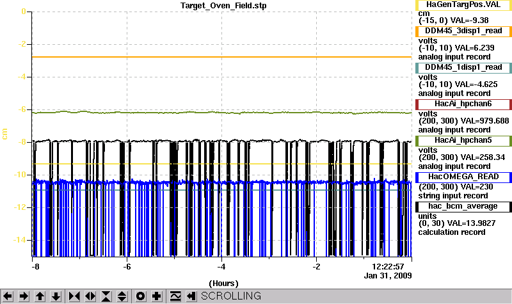Image resolution: width=512 pixels, height=304 pixels.
Task: Click the (Hours) x-axis label
Action: point(223,283)
